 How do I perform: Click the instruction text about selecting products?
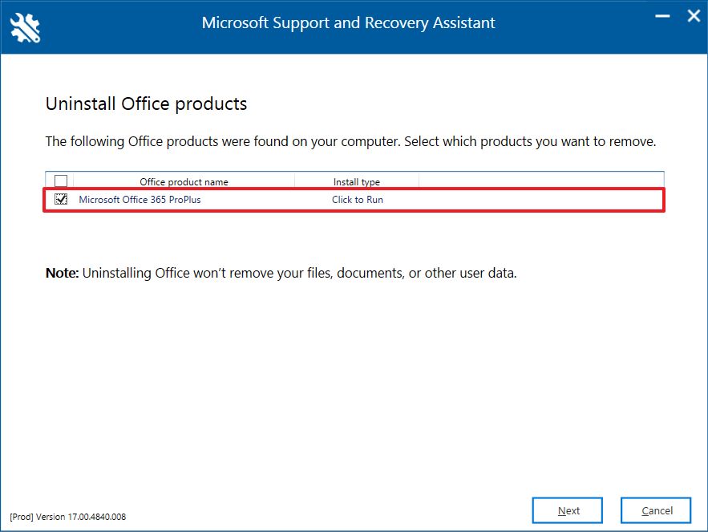coord(350,141)
